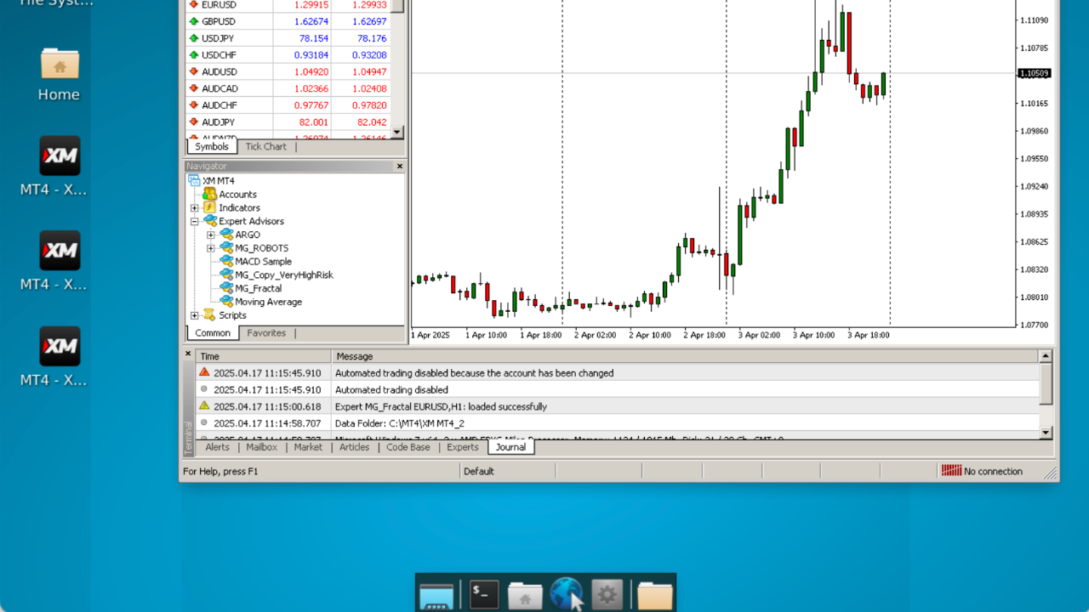The height and width of the screenshot is (612, 1089).
Task: Click the USDJPY bid value 78.154
Action: tap(311, 38)
